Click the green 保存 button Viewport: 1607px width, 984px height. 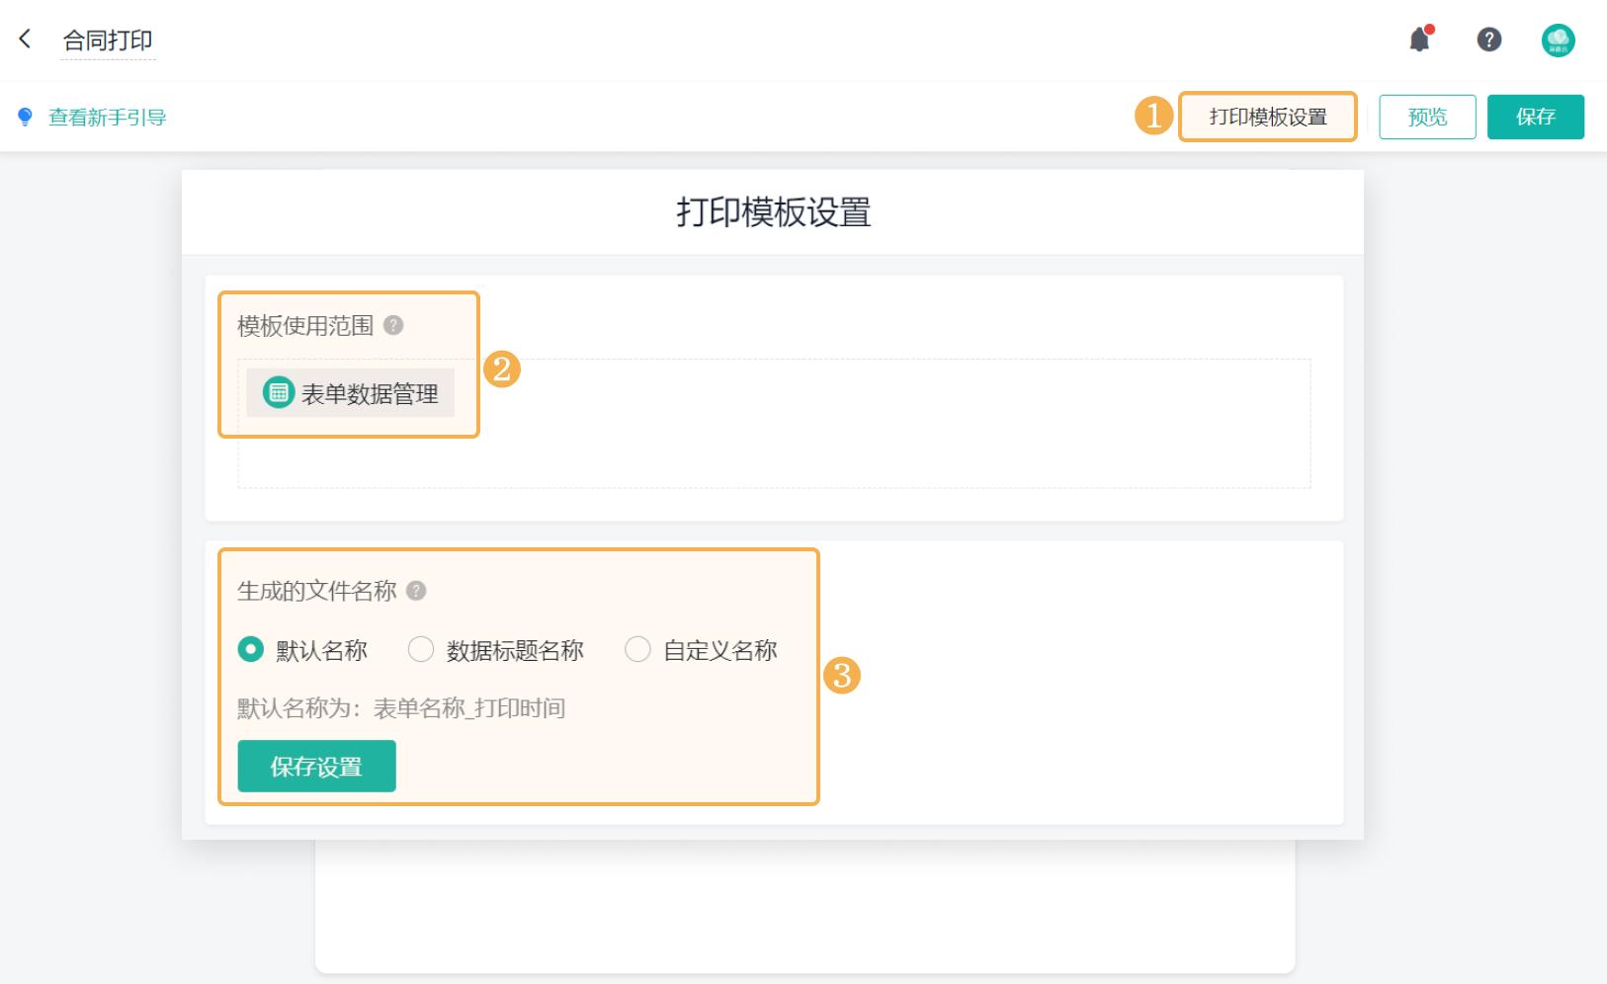[x=1536, y=117]
